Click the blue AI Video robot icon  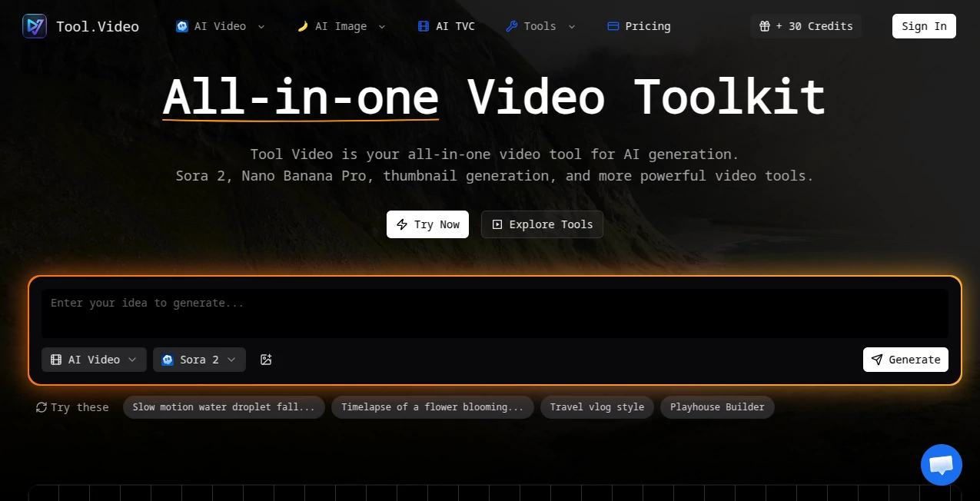(182, 26)
